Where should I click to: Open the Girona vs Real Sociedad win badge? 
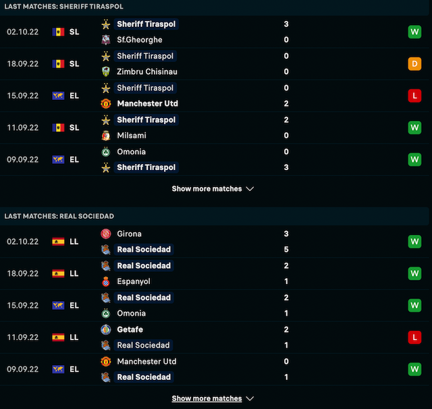click(x=414, y=242)
